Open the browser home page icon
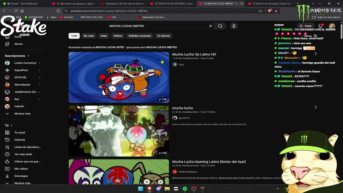 click(x=22, y=11)
